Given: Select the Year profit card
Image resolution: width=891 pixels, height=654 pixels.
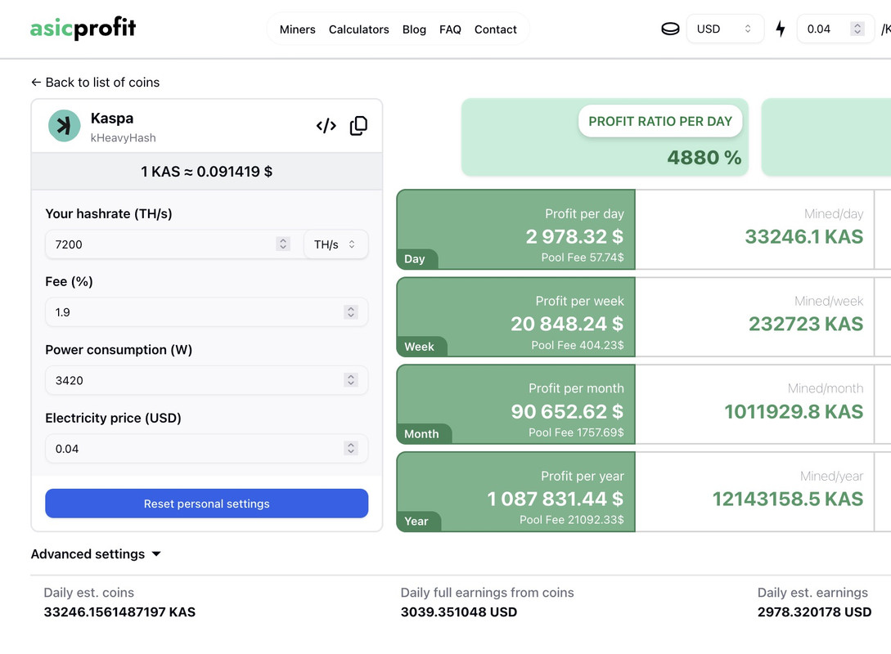Looking at the screenshot, I should [x=516, y=491].
